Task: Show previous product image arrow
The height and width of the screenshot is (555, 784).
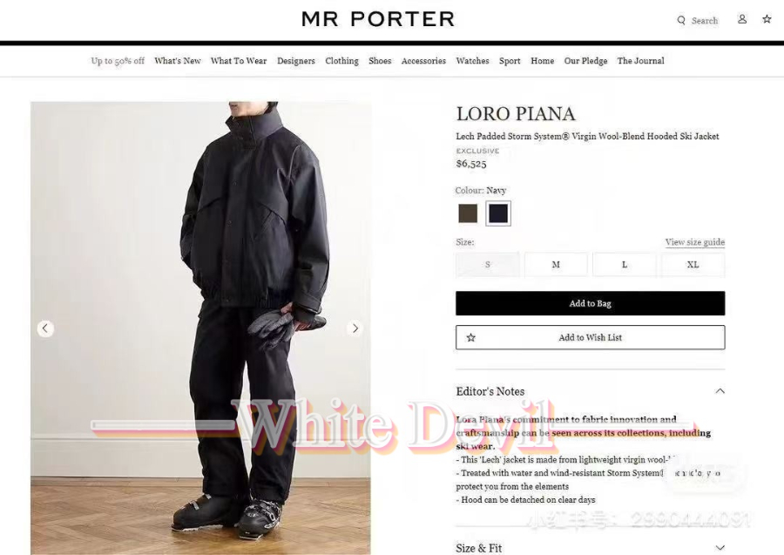Action: tap(45, 328)
